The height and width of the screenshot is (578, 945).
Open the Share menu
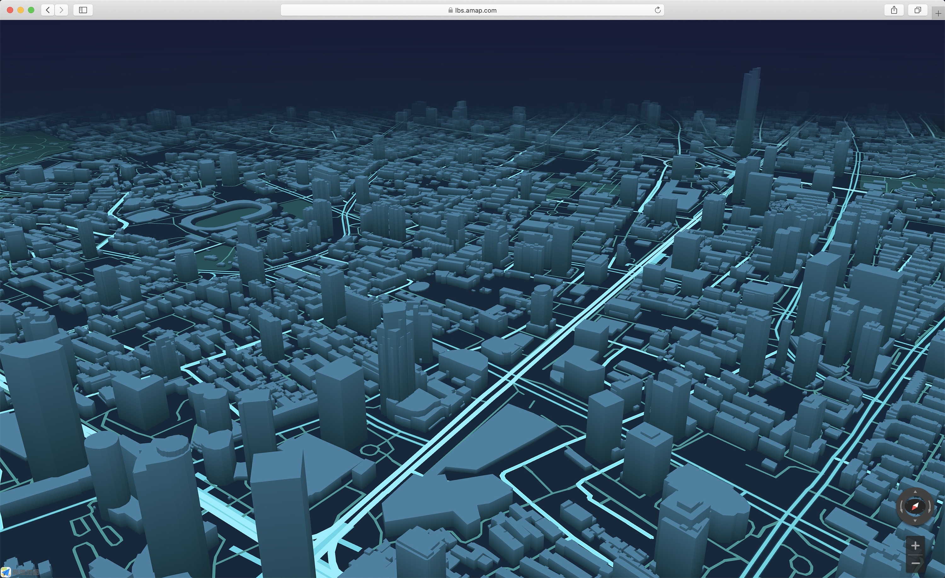(894, 10)
